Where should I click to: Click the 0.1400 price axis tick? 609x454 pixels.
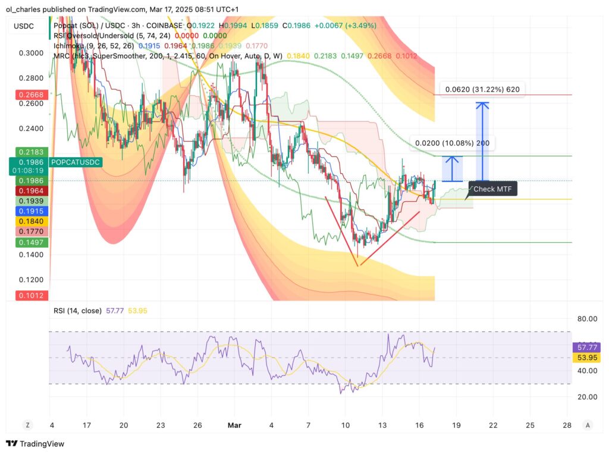[x=32, y=255]
